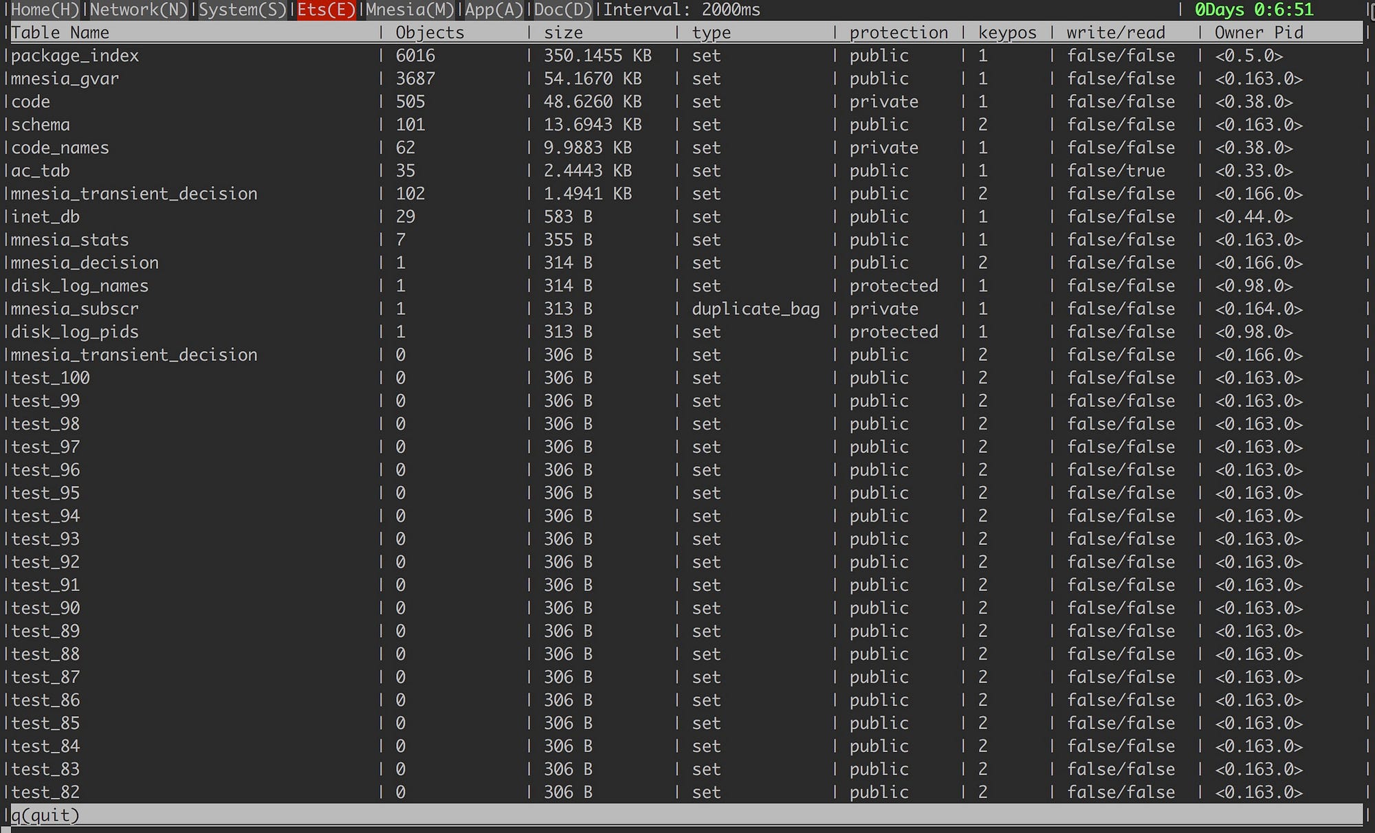The image size is (1375, 833).
Task: Click the q(quit) command
Action: (45, 815)
